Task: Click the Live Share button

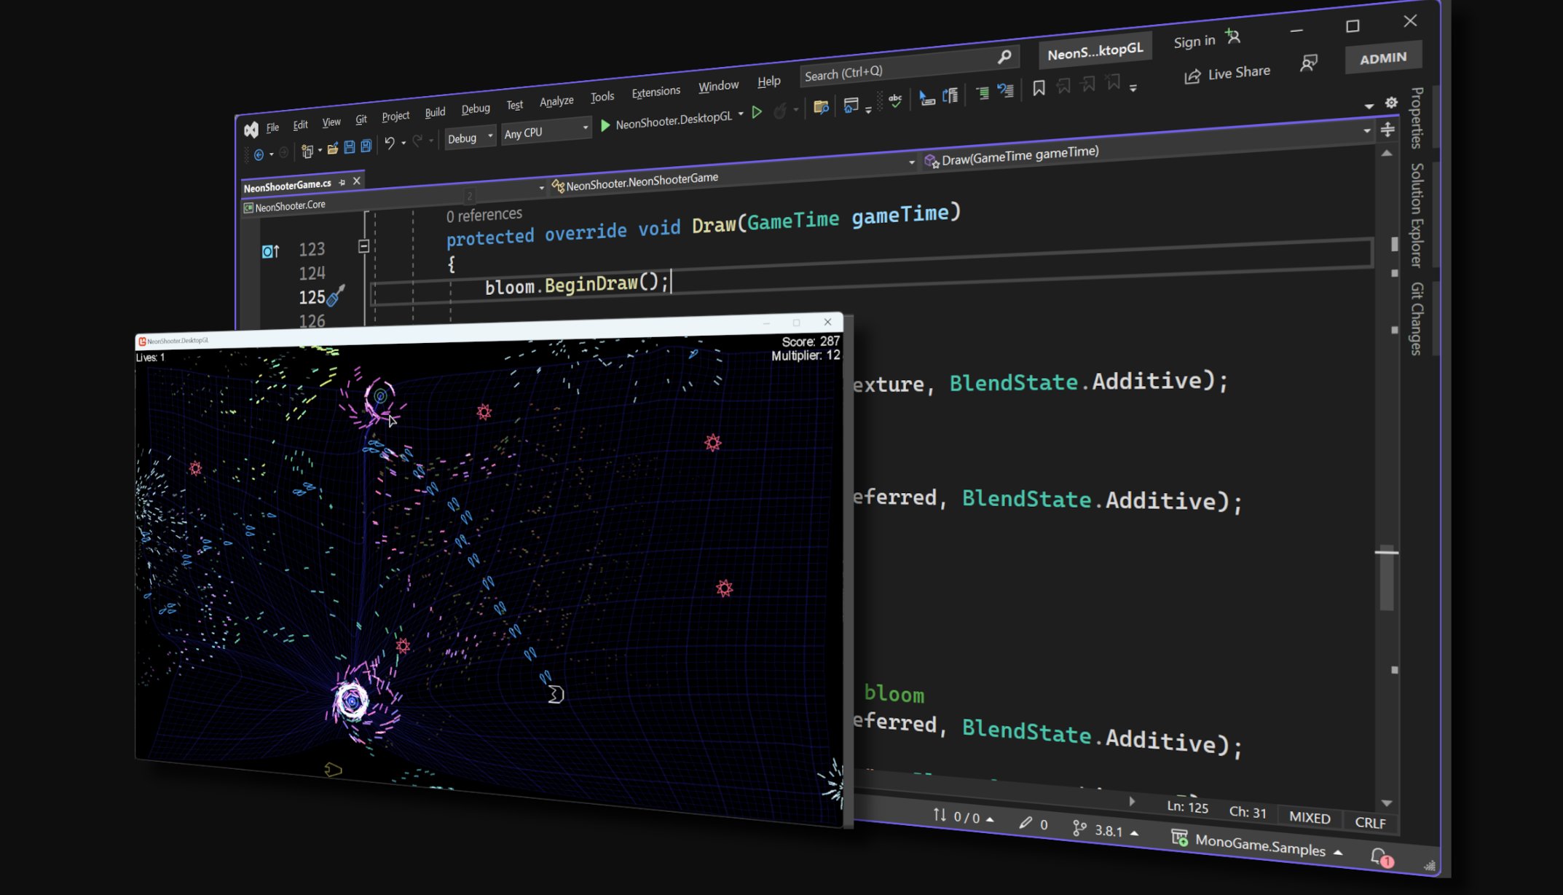Action: coord(1227,74)
